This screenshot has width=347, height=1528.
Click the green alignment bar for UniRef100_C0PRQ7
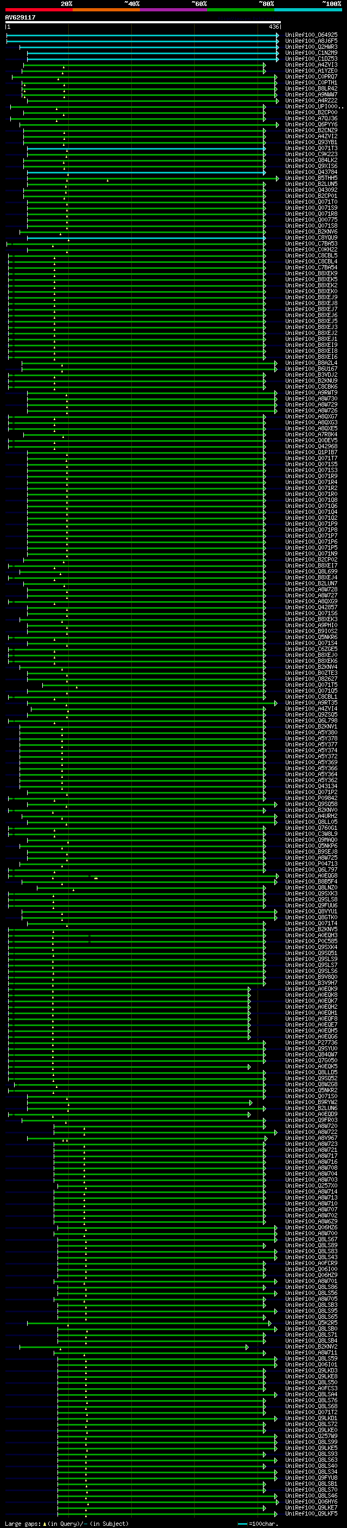[x=145, y=76]
